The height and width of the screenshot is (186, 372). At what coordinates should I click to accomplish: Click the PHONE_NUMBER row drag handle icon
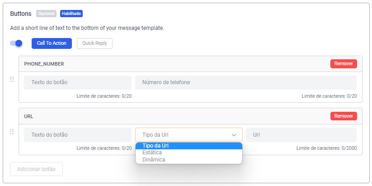tap(12, 79)
